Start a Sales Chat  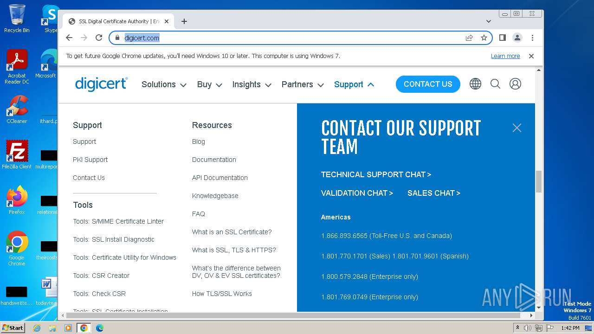pyautogui.click(x=434, y=193)
